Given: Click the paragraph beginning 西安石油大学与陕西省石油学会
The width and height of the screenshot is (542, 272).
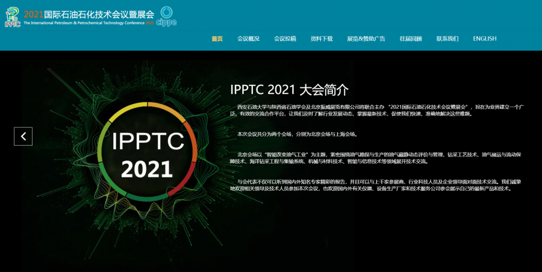Looking at the screenshot, I should [x=377, y=110].
